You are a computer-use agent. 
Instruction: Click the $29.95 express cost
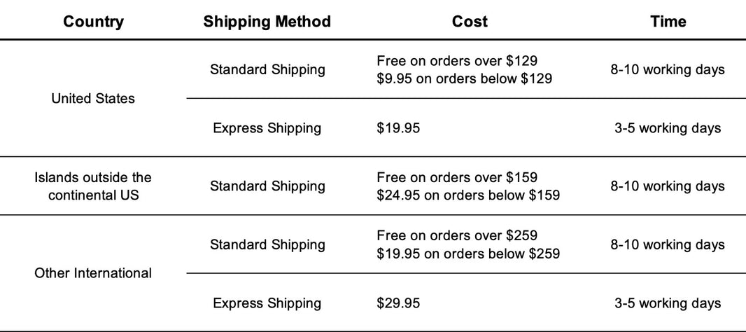tap(398, 303)
